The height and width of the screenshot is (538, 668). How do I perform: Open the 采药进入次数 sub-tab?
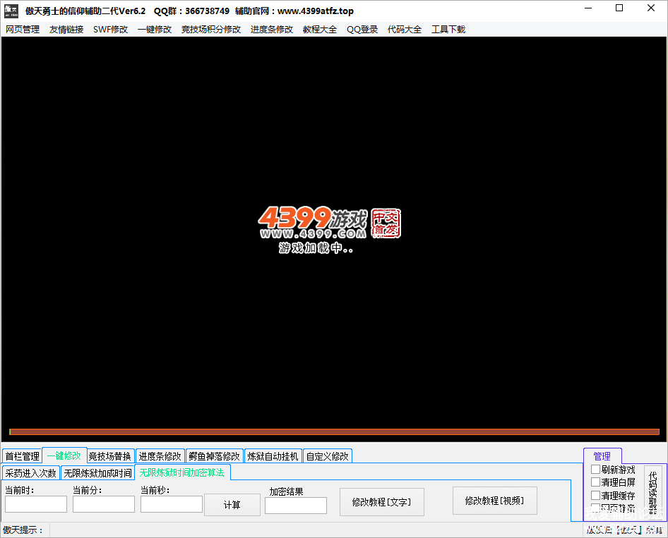30,473
